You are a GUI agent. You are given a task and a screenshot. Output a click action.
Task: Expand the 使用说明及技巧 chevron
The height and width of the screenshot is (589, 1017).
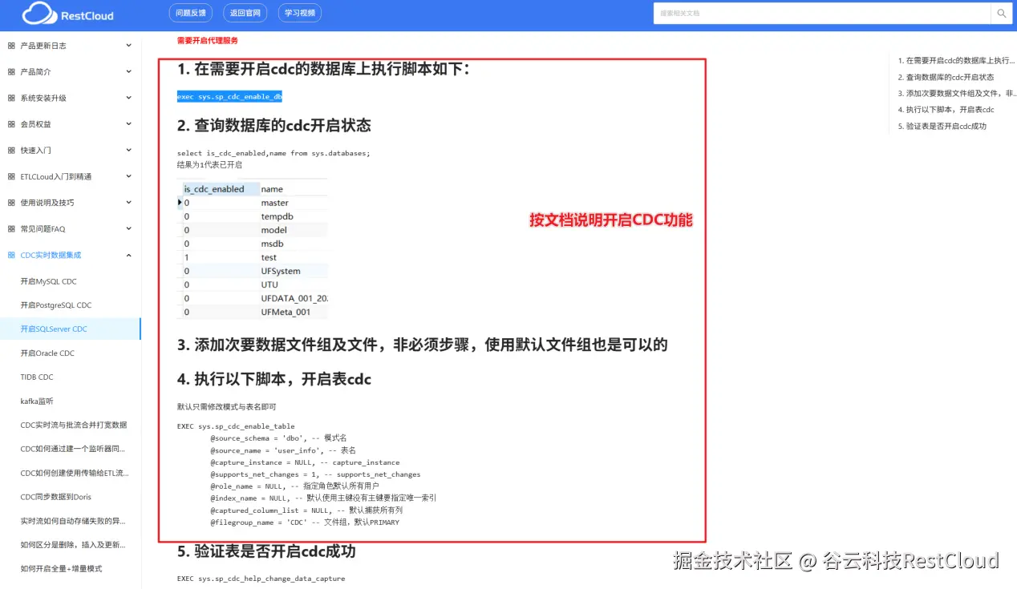(128, 203)
